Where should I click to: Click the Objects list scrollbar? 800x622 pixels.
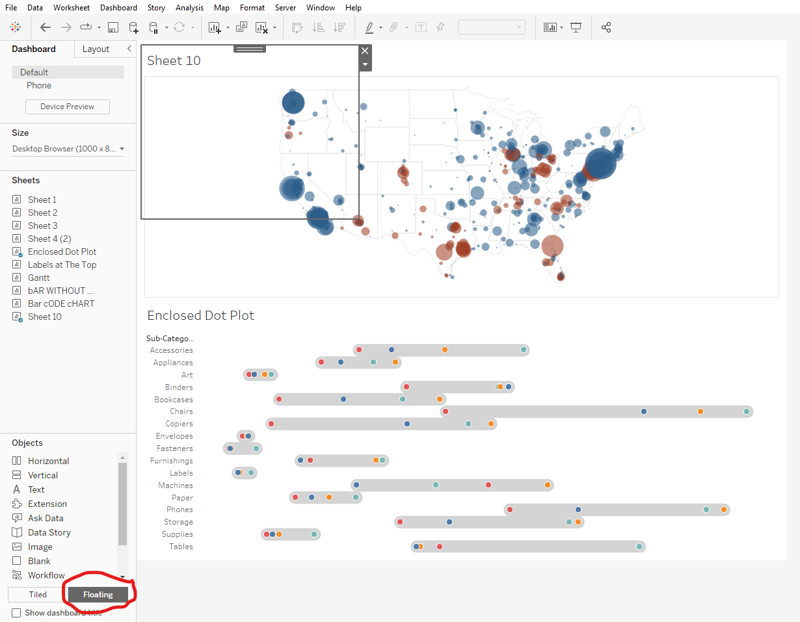point(122,504)
